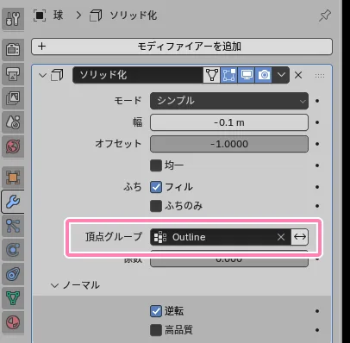Animate the モード property dot
Viewport: 350px width, 343px height.
(x=317, y=101)
